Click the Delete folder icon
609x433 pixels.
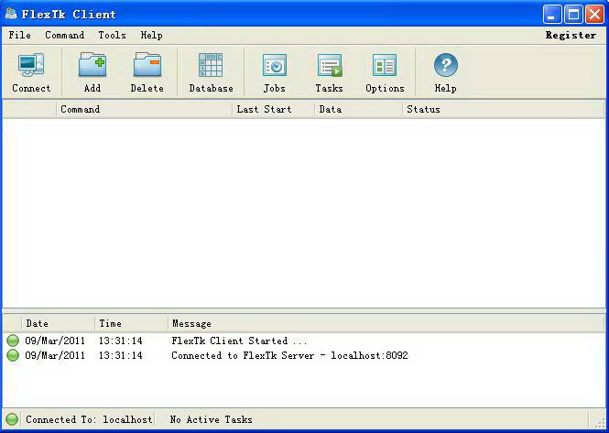[x=147, y=64]
